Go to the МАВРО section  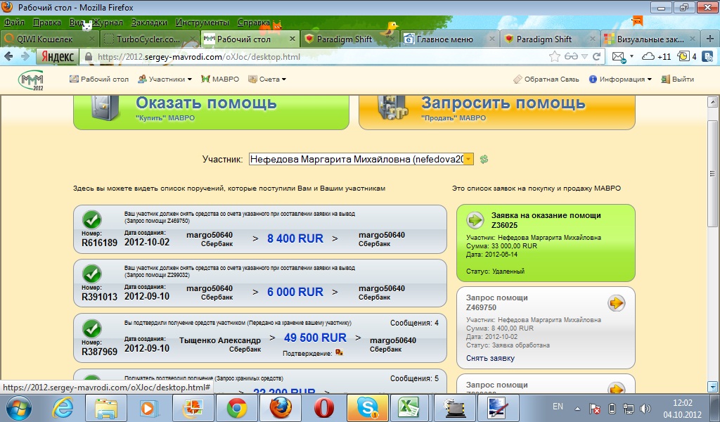point(220,79)
